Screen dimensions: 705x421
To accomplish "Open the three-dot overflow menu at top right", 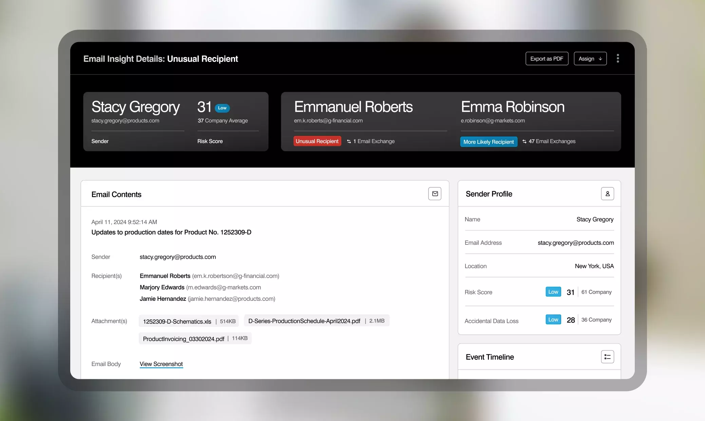I will tap(618, 58).
